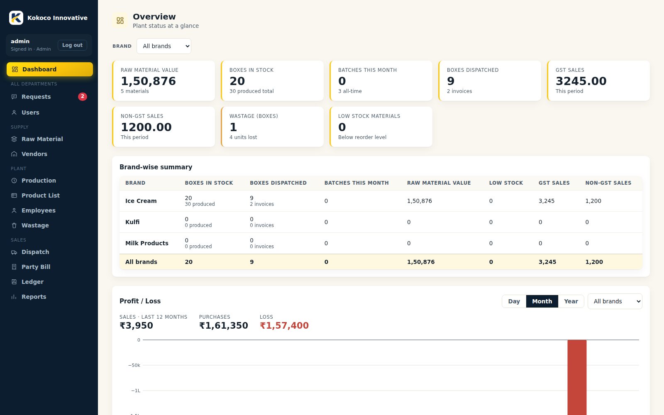Image resolution: width=664 pixels, height=415 pixels.
Task: Click the Raw Material layers icon
Action: click(x=14, y=139)
